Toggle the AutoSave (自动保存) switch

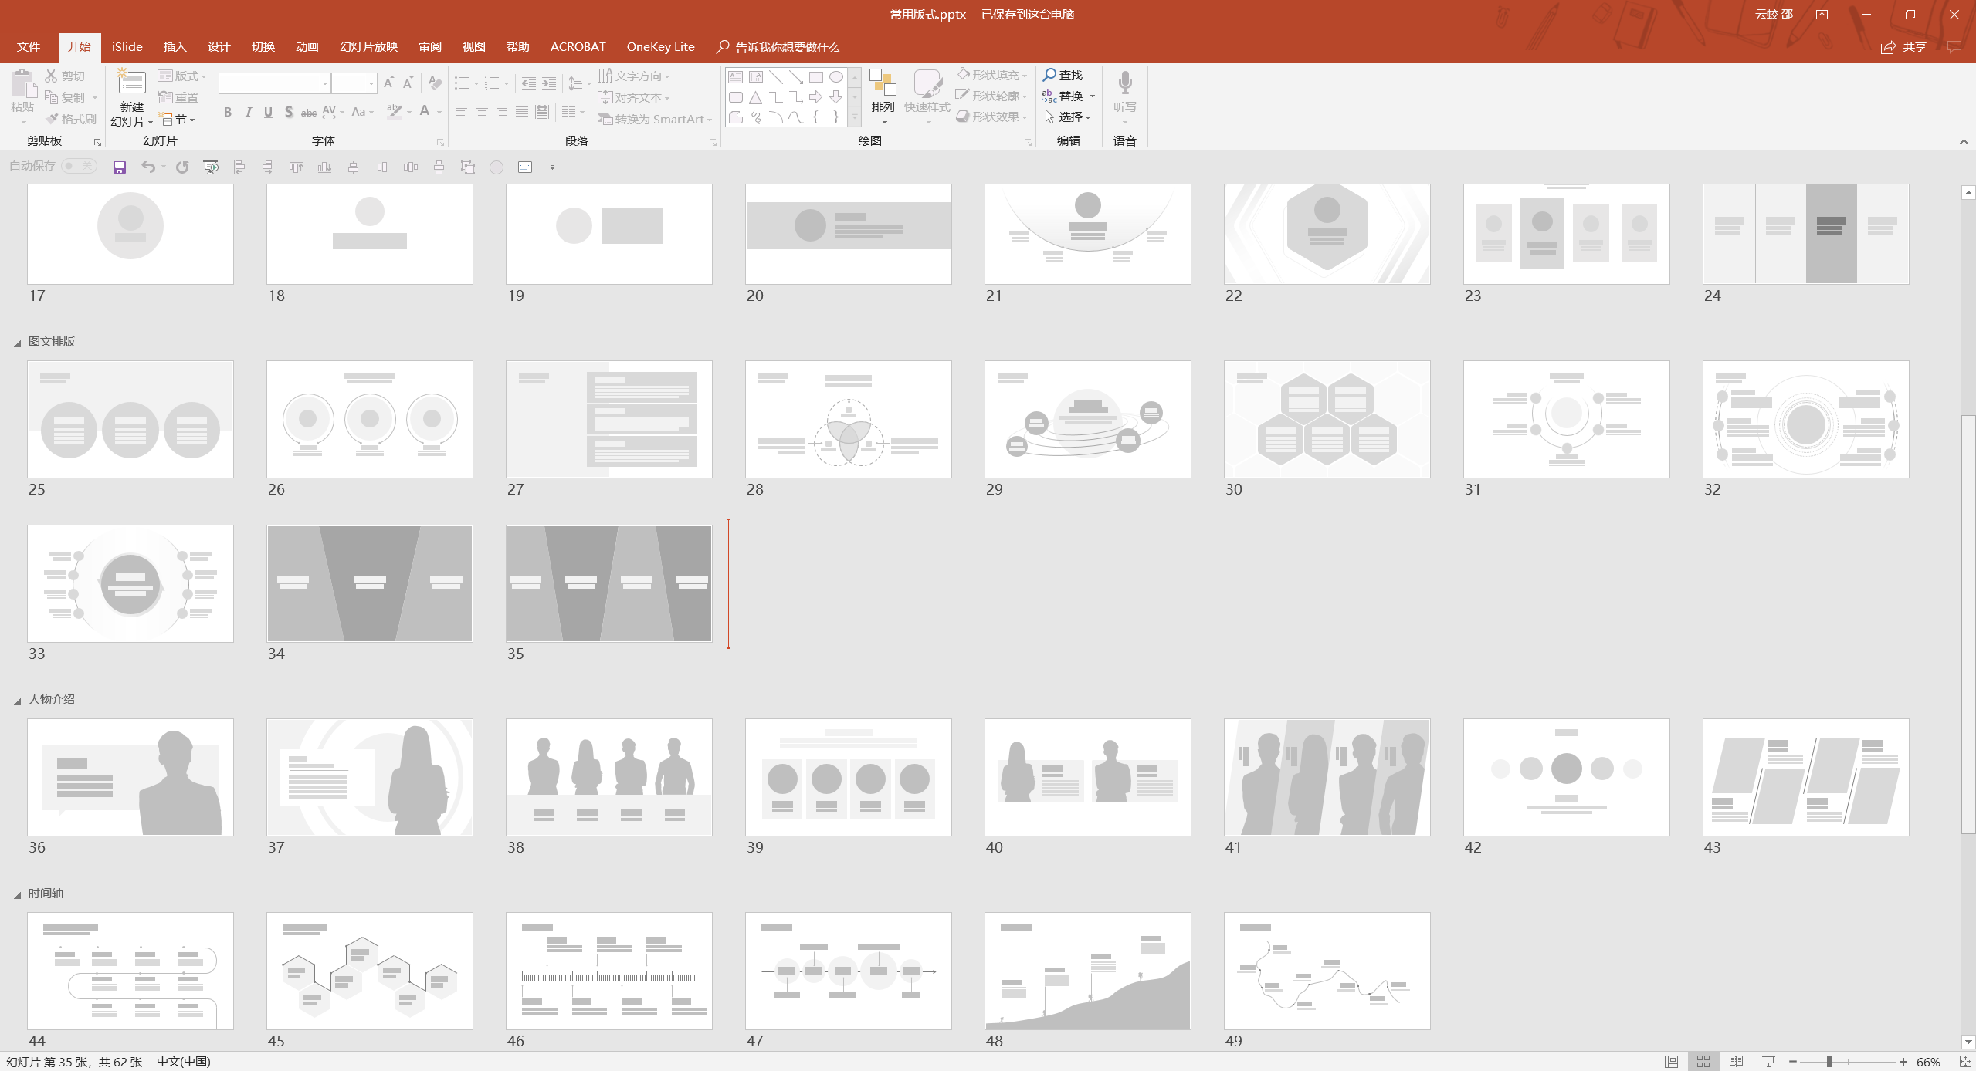[x=79, y=166]
